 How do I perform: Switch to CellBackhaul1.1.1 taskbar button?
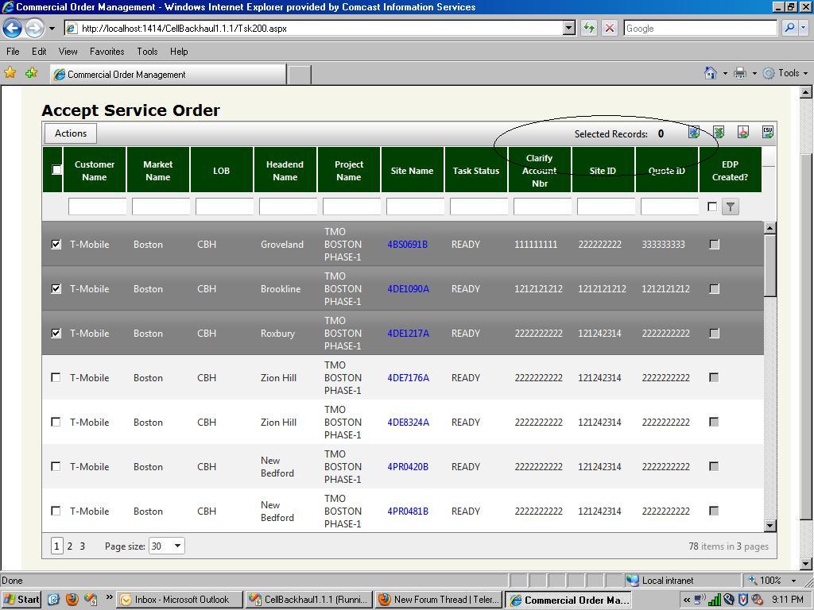[309, 600]
